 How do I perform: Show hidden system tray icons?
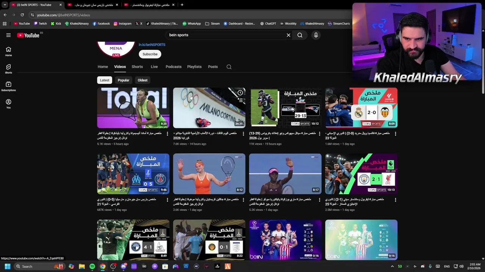pyautogui.click(x=392, y=267)
